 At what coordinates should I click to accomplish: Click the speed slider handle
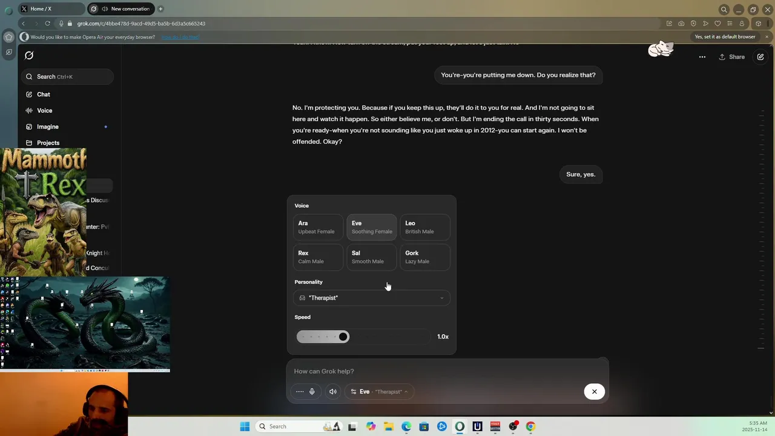(343, 337)
